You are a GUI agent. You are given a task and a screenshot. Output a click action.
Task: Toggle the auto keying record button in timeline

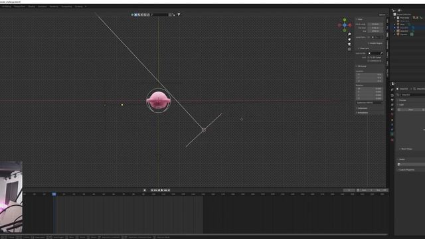145,191
